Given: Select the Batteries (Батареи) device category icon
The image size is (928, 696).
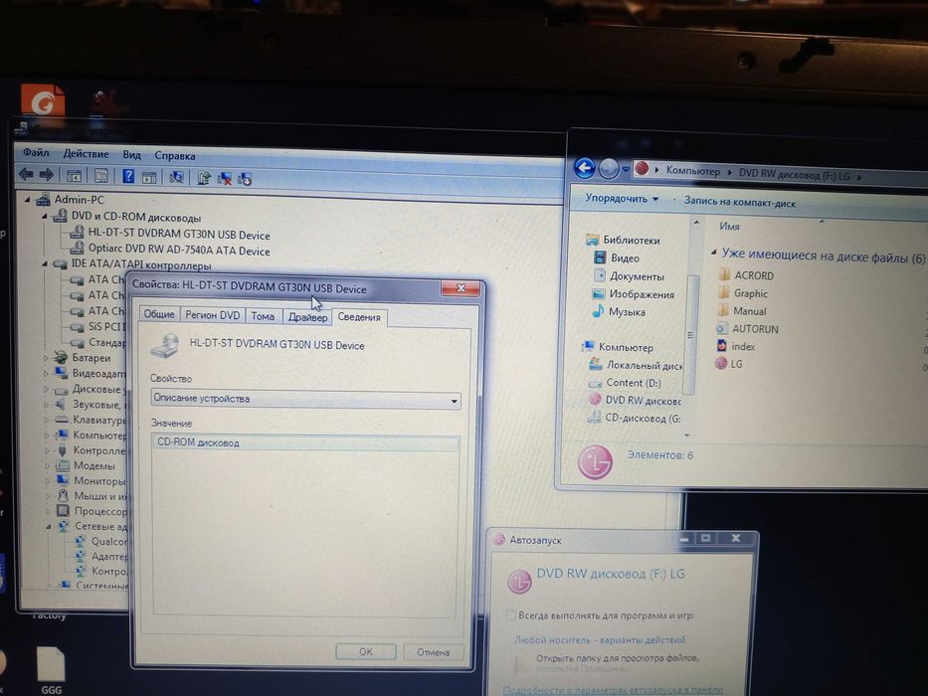Looking at the screenshot, I should click(x=60, y=357).
